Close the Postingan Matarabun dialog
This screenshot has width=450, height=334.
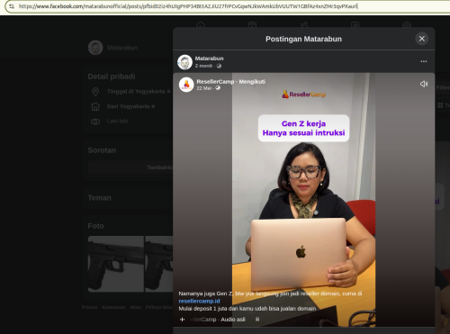tap(422, 39)
